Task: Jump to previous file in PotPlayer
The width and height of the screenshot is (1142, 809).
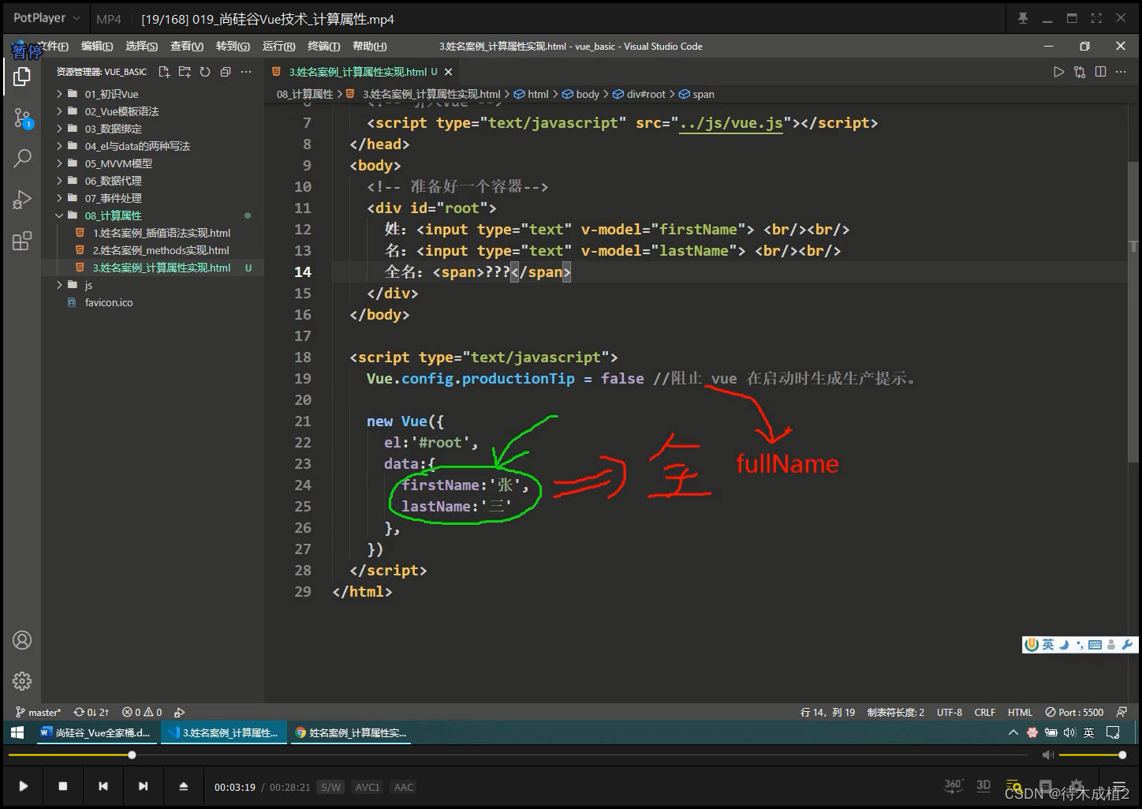Action: [x=103, y=786]
